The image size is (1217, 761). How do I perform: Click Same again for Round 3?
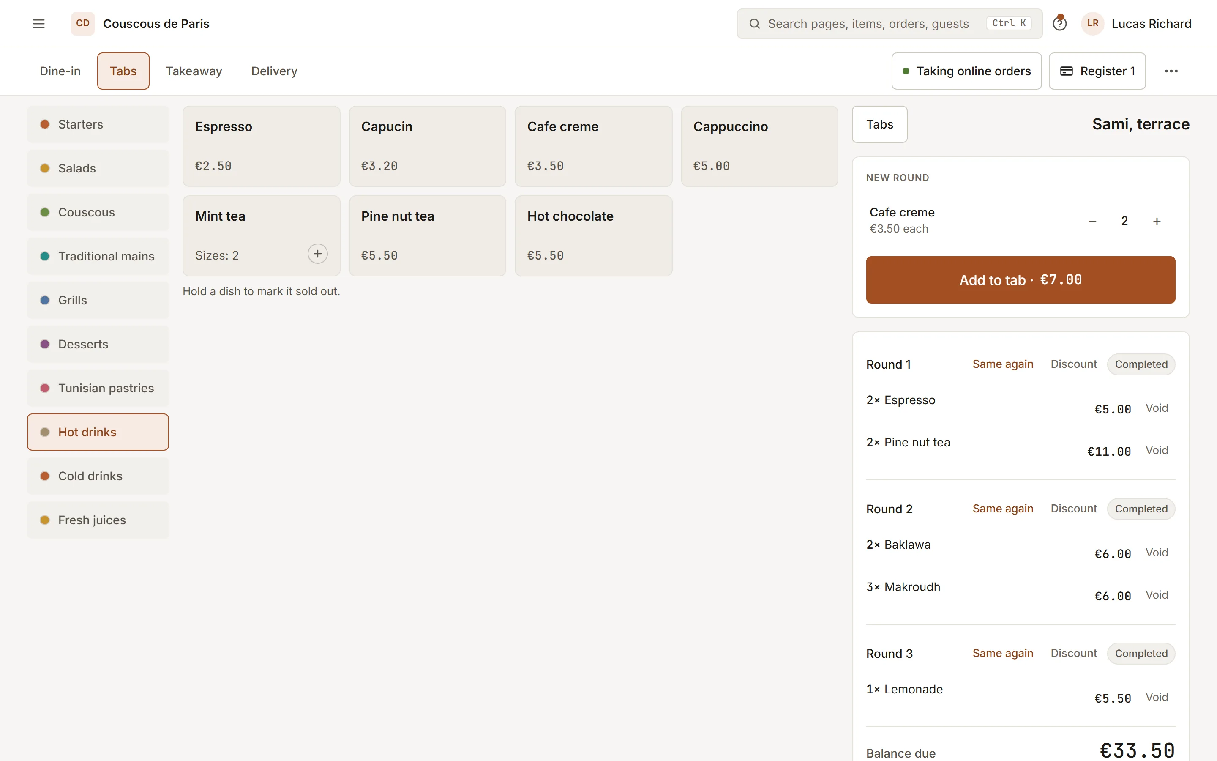(x=1003, y=653)
